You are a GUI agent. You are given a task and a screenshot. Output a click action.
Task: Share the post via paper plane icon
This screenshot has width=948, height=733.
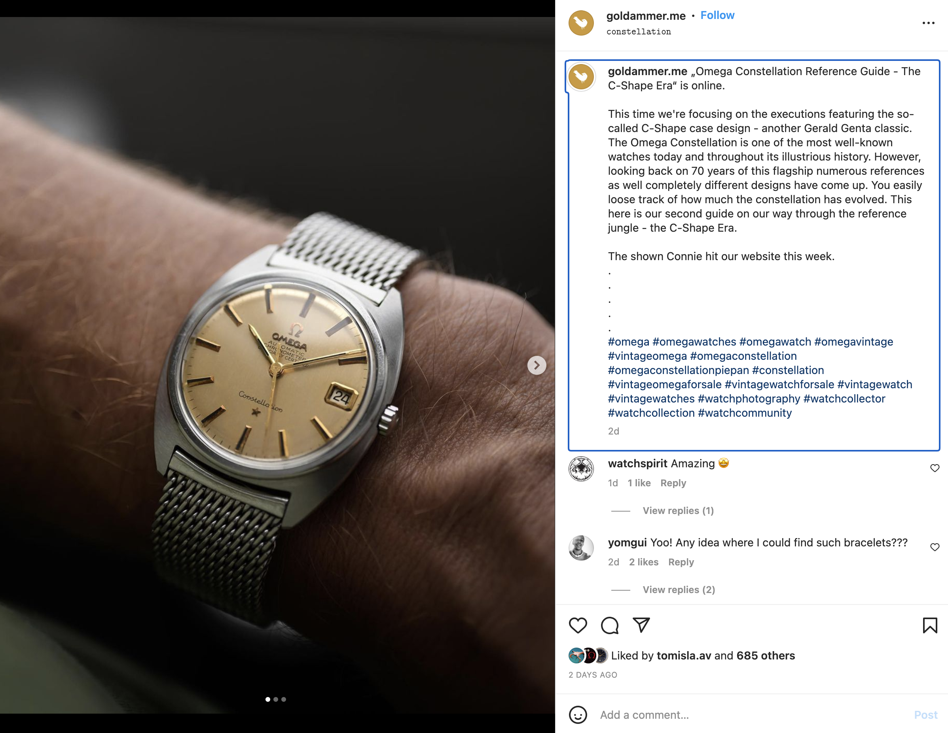[641, 625]
